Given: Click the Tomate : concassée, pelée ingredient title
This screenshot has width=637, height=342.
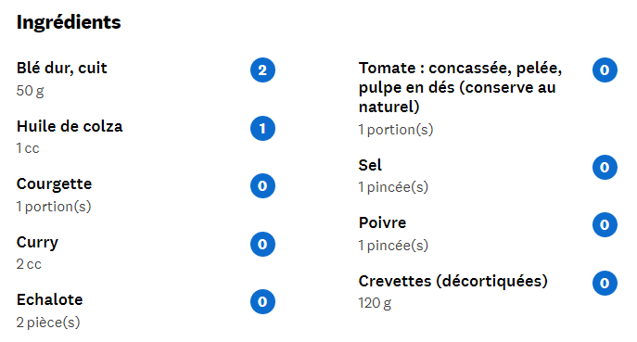Looking at the screenshot, I should tap(460, 87).
